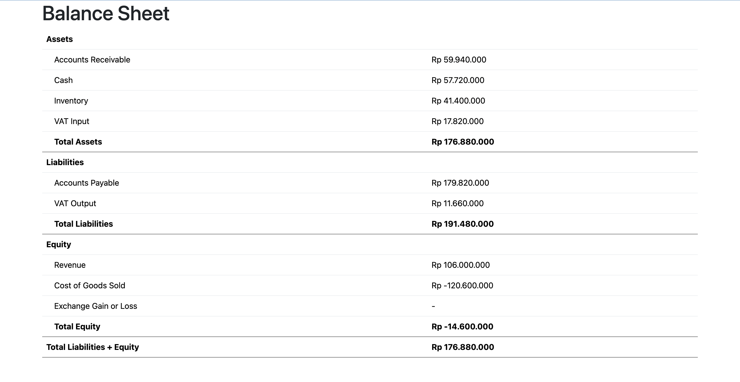Screen dimensions: 740x382
Task: Select Total Equity value Rp -14.600.000
Action: point(462,326)
